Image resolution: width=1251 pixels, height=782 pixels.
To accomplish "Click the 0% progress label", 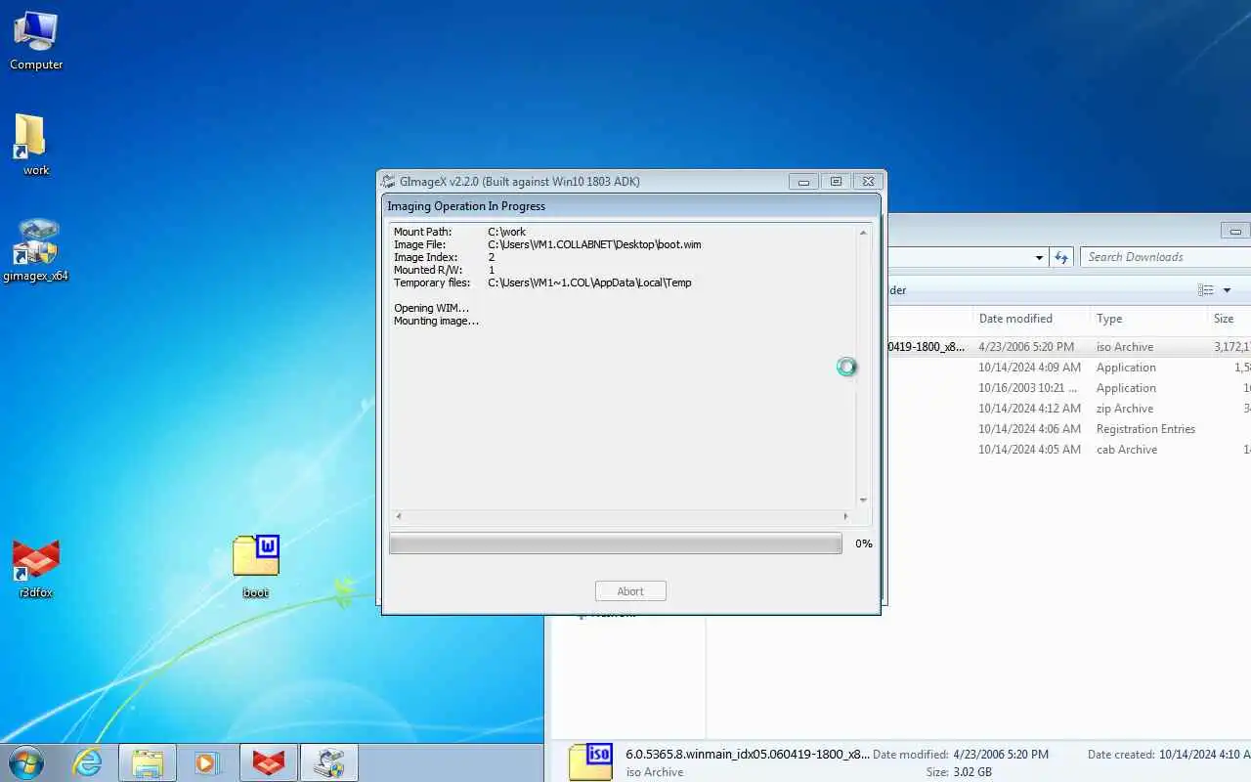I will 864,543.
